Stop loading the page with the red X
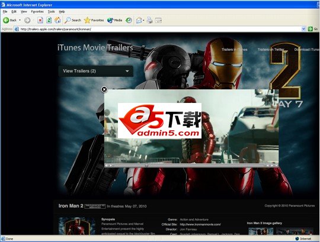Viewport: 320px width, 242px height. (40, 20)
